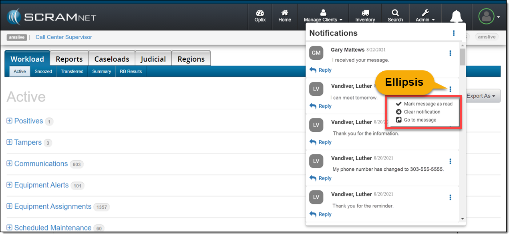Screen dimensions: 509x234
Task: Open ellipsis for Gary Mattews message
Action: 451,53
